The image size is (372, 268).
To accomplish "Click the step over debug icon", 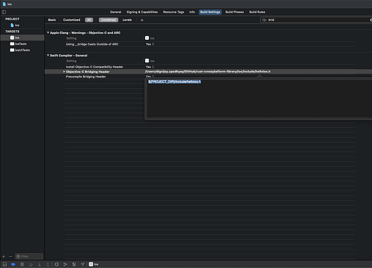I will [x=31, y=264].
